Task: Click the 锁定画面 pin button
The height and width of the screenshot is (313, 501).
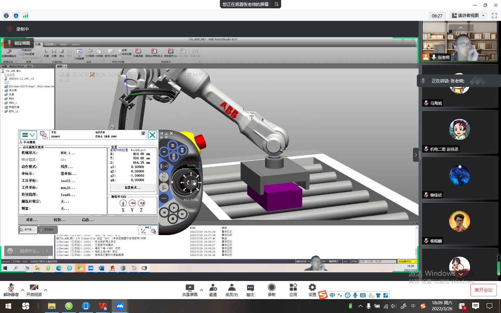Action: (x=19, y=43)
